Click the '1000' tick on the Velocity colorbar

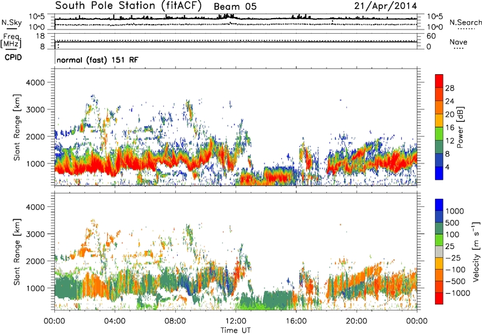(x=454, y=211)
